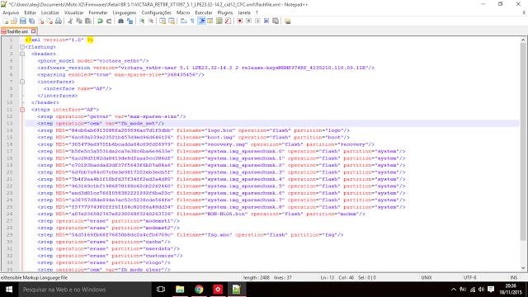Click the UNIX line-ending status field

[427, 277]
